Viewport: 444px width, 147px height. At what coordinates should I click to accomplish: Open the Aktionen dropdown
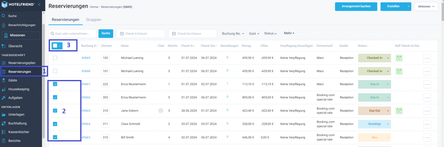coord(426,6)
